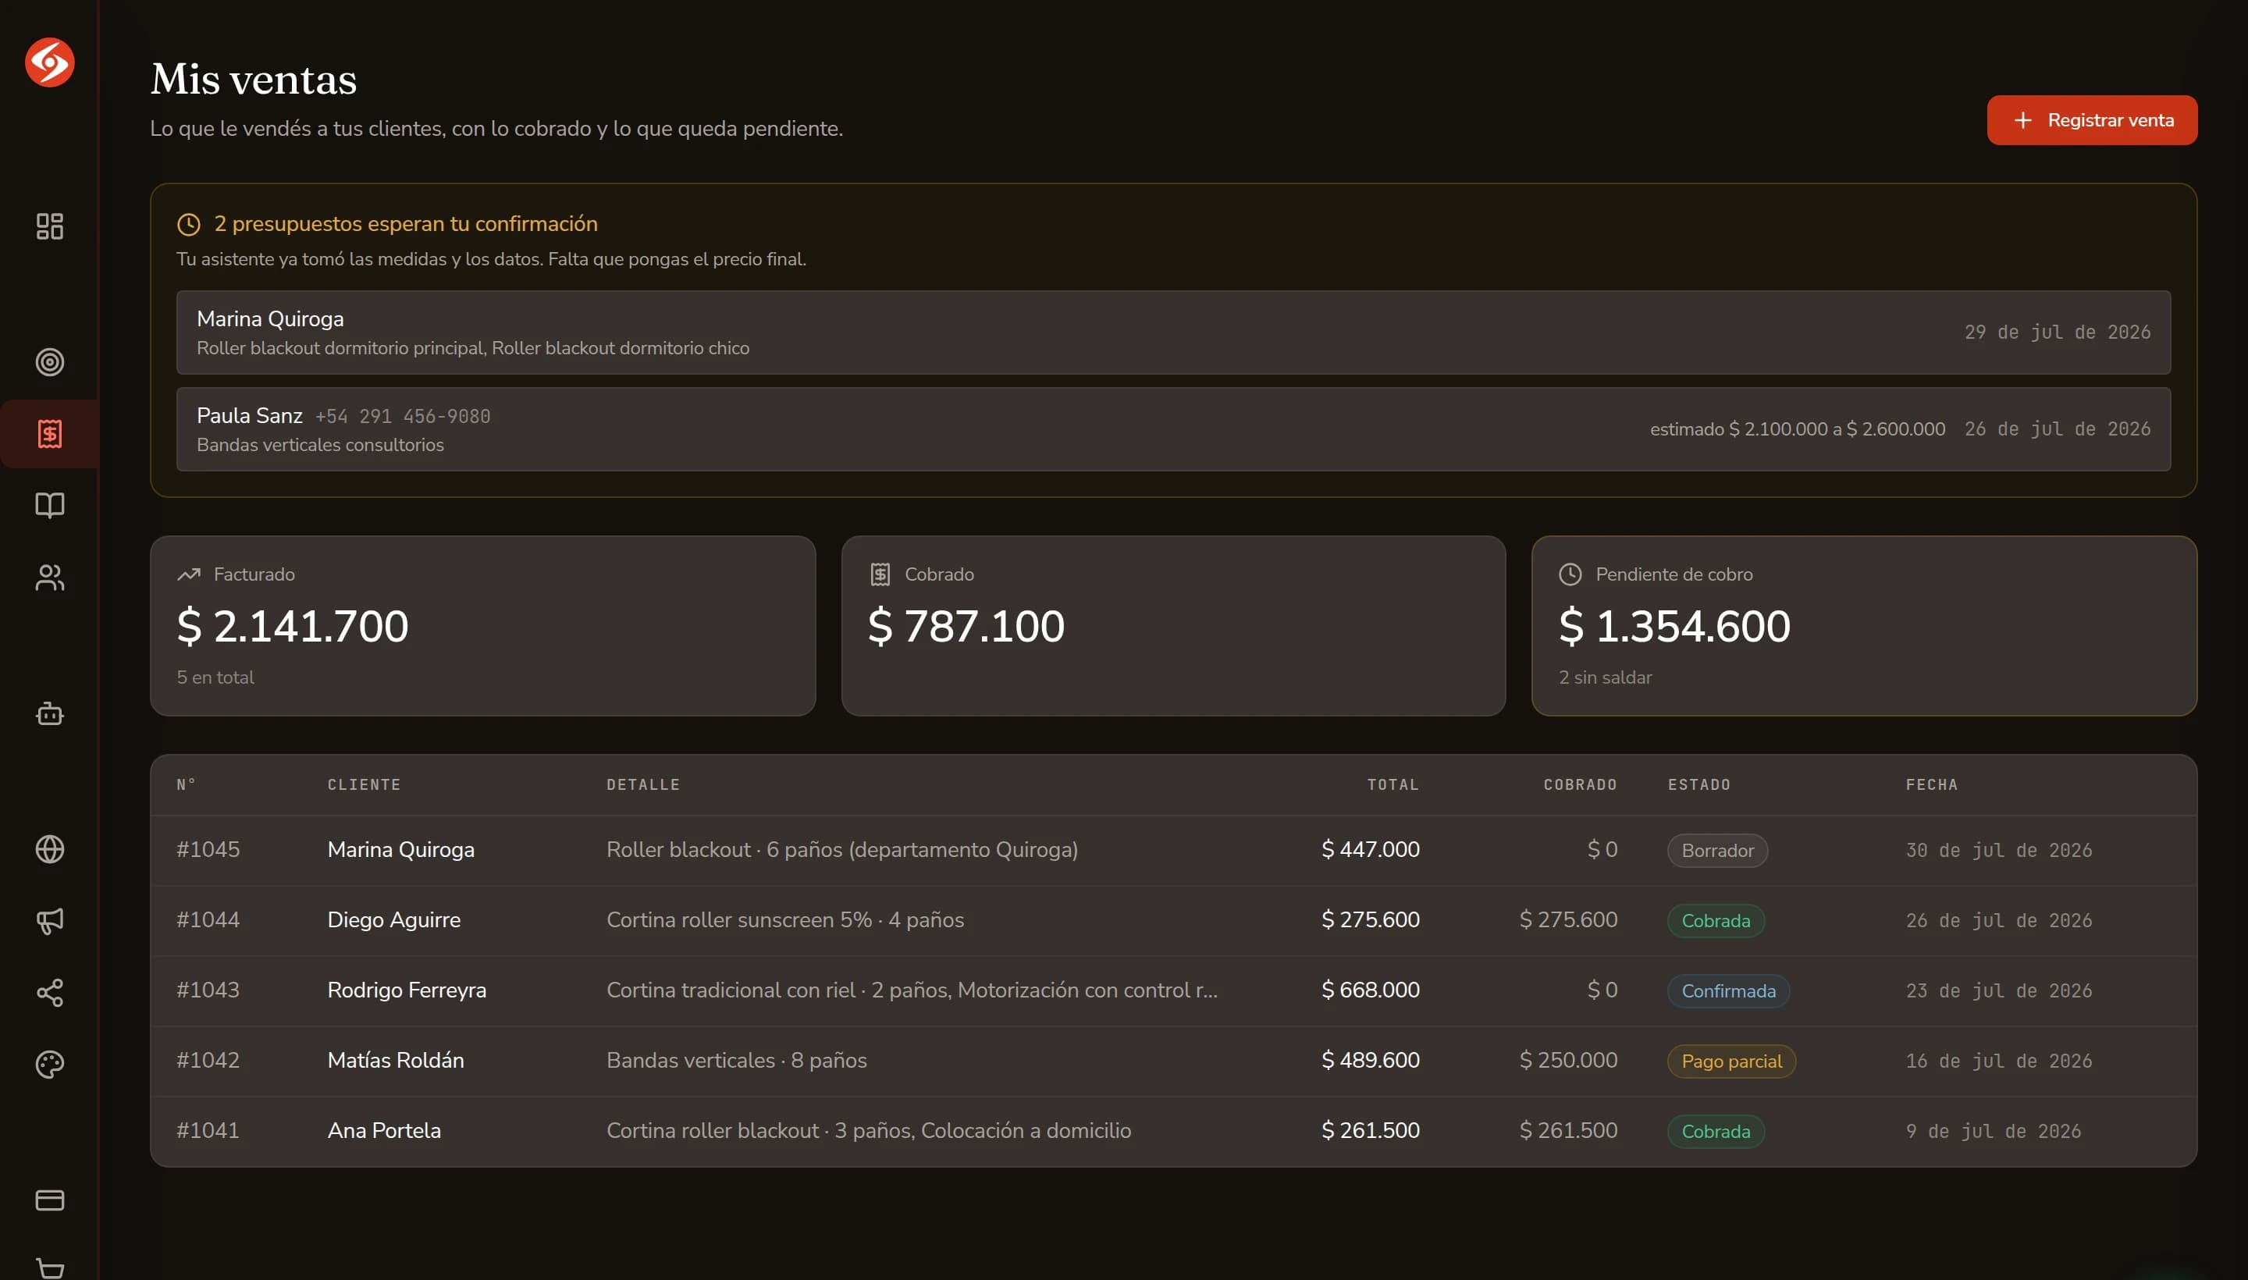Click Cobrada badge on Diego Aguirre row

click(x=1715, y=920)
